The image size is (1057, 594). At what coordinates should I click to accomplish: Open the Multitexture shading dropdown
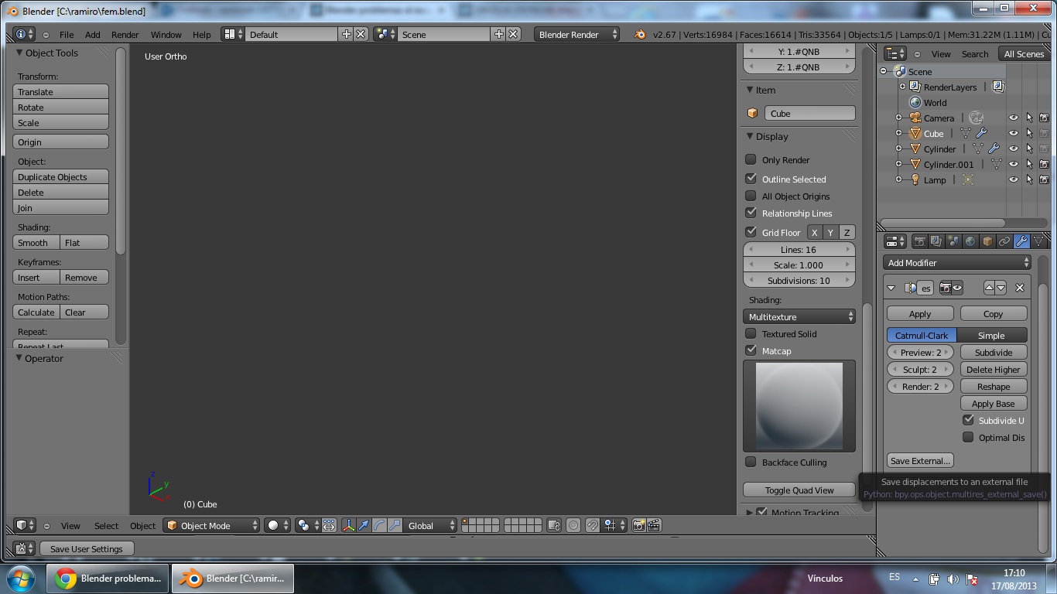pyautogui.click(x=799, y=316)
